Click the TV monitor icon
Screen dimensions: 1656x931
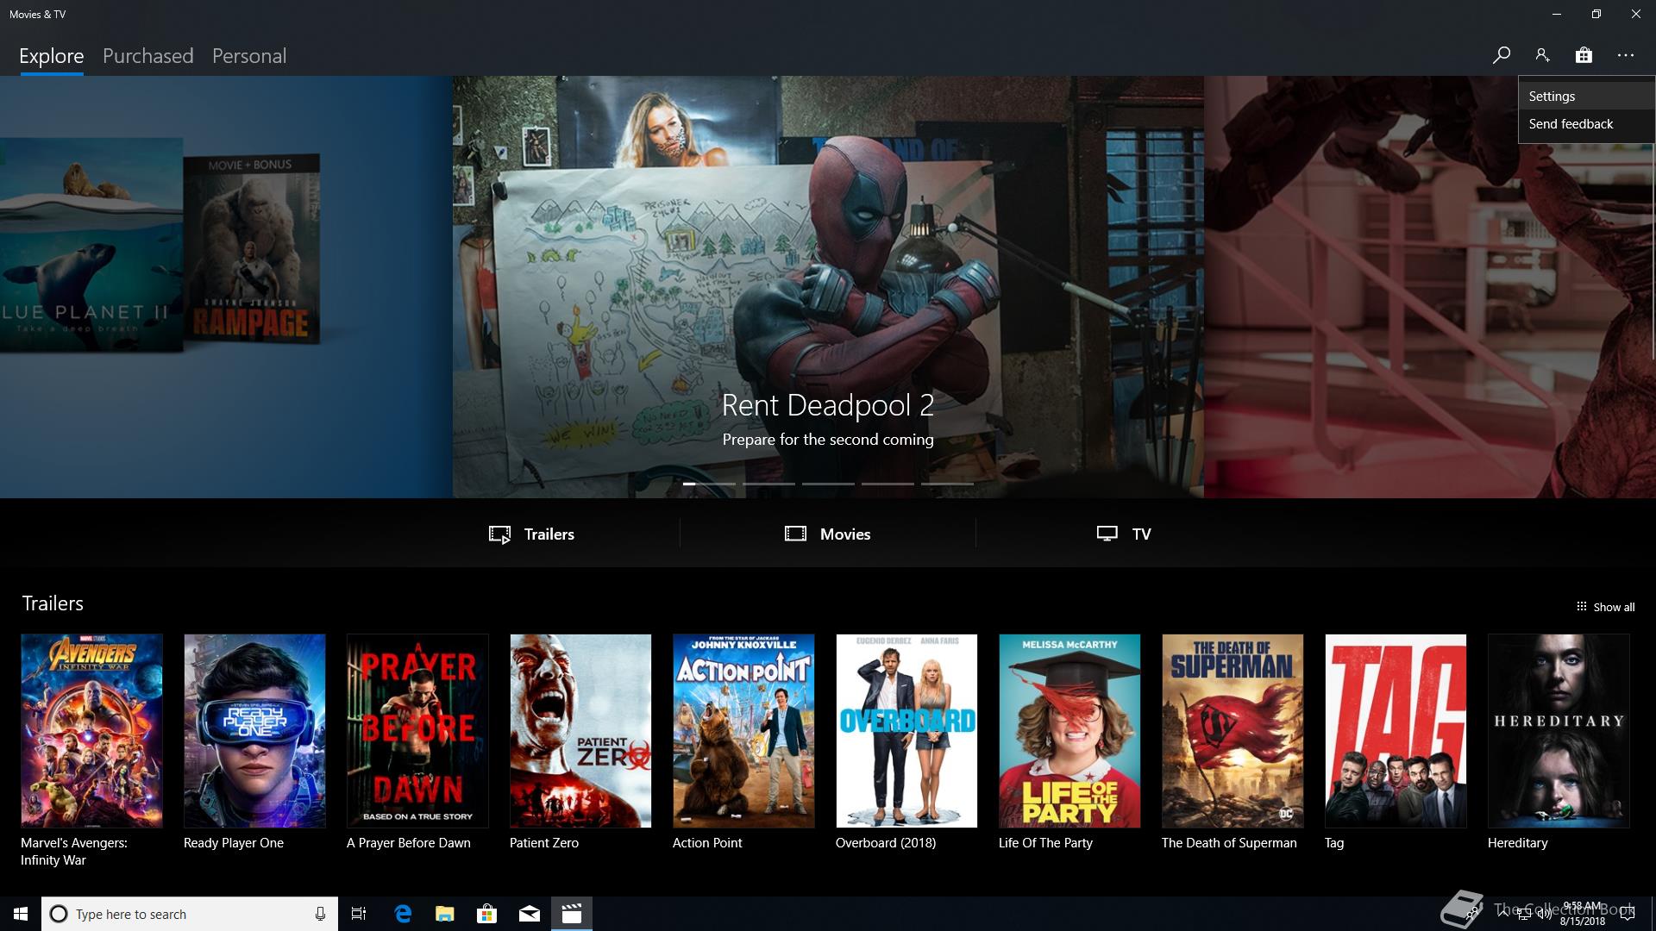pyautogui.click(x=1107, y=534)
